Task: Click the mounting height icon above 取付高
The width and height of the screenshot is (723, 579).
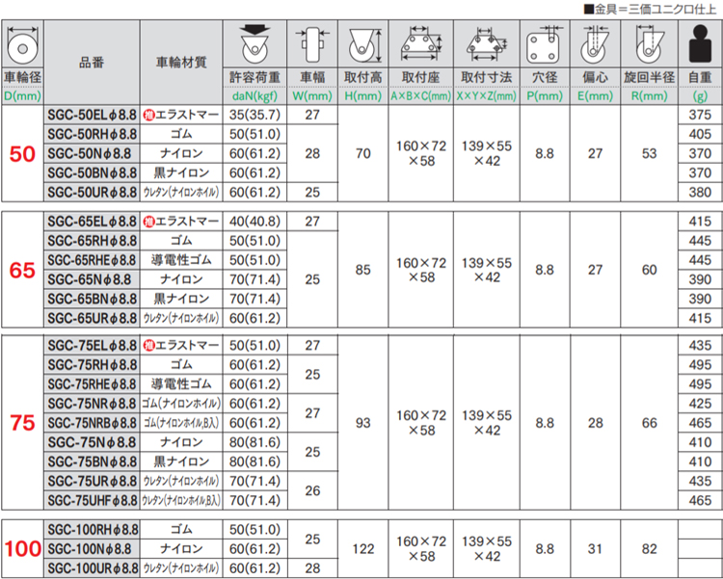Action: pos(362,44)
